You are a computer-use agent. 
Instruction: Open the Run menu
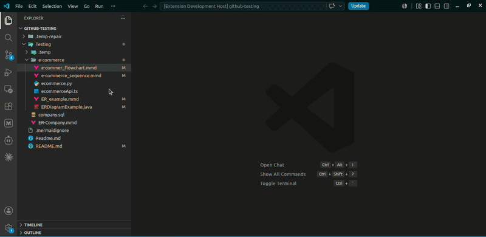tap(100, 6)
